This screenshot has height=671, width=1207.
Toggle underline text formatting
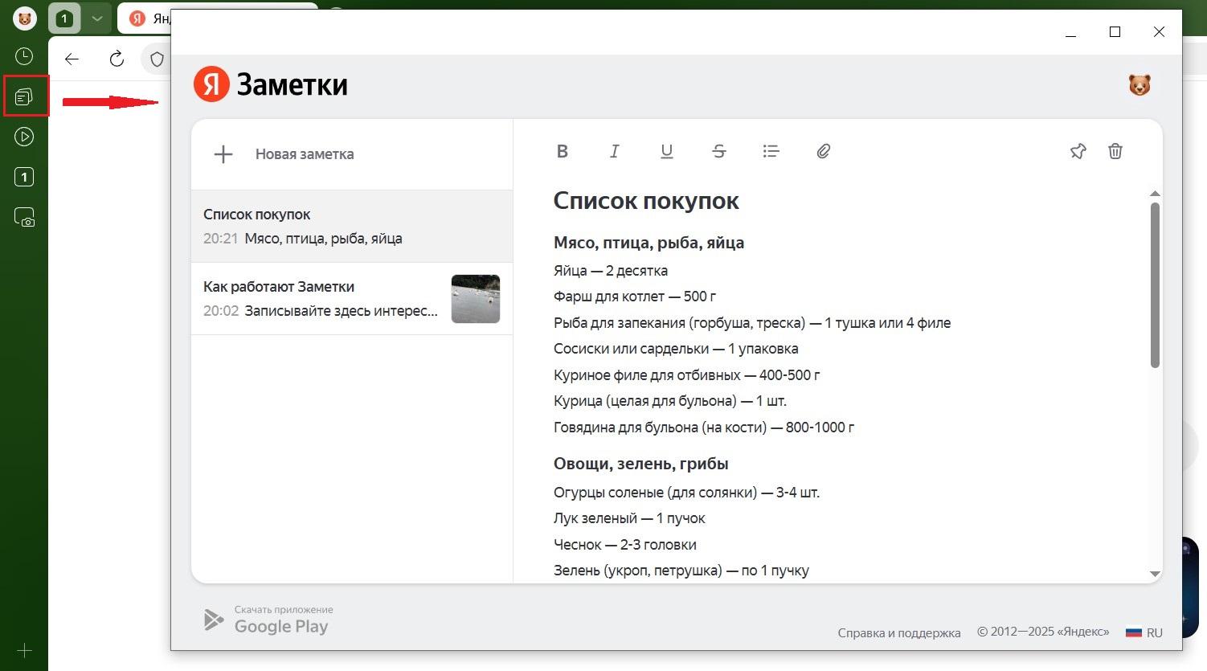pos(667,151)
